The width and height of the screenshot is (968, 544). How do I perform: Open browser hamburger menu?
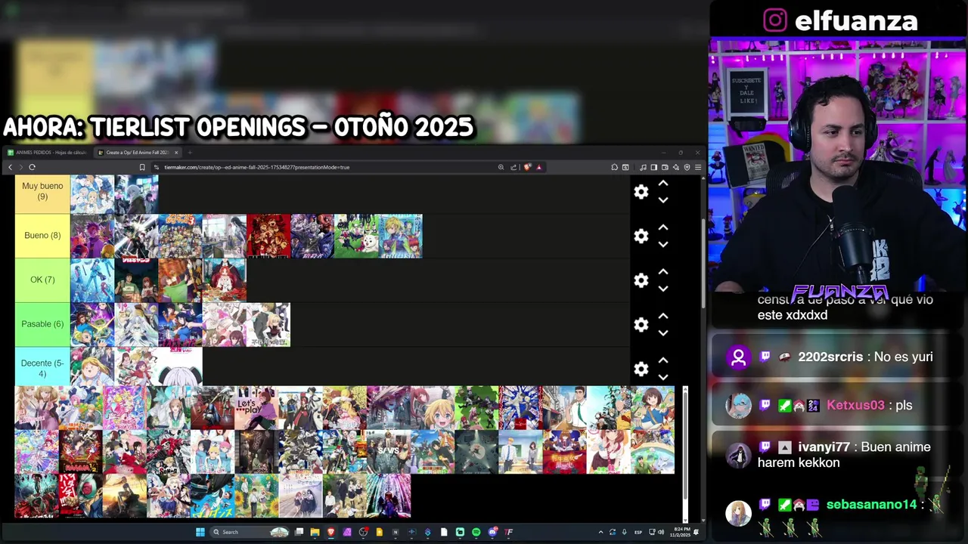697,167
